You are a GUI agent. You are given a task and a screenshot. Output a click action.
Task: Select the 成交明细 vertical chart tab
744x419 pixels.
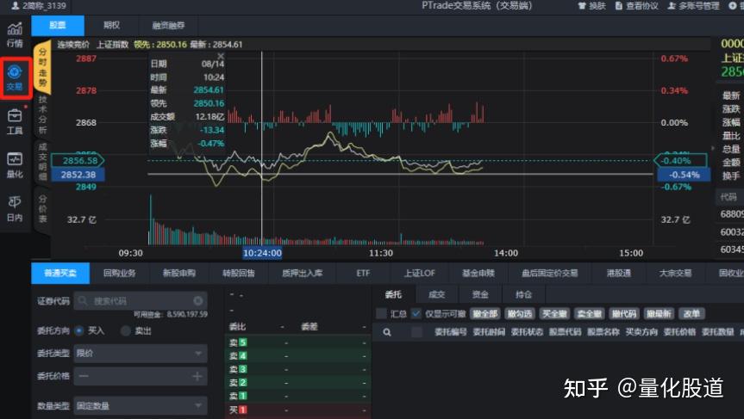(43, 161)
